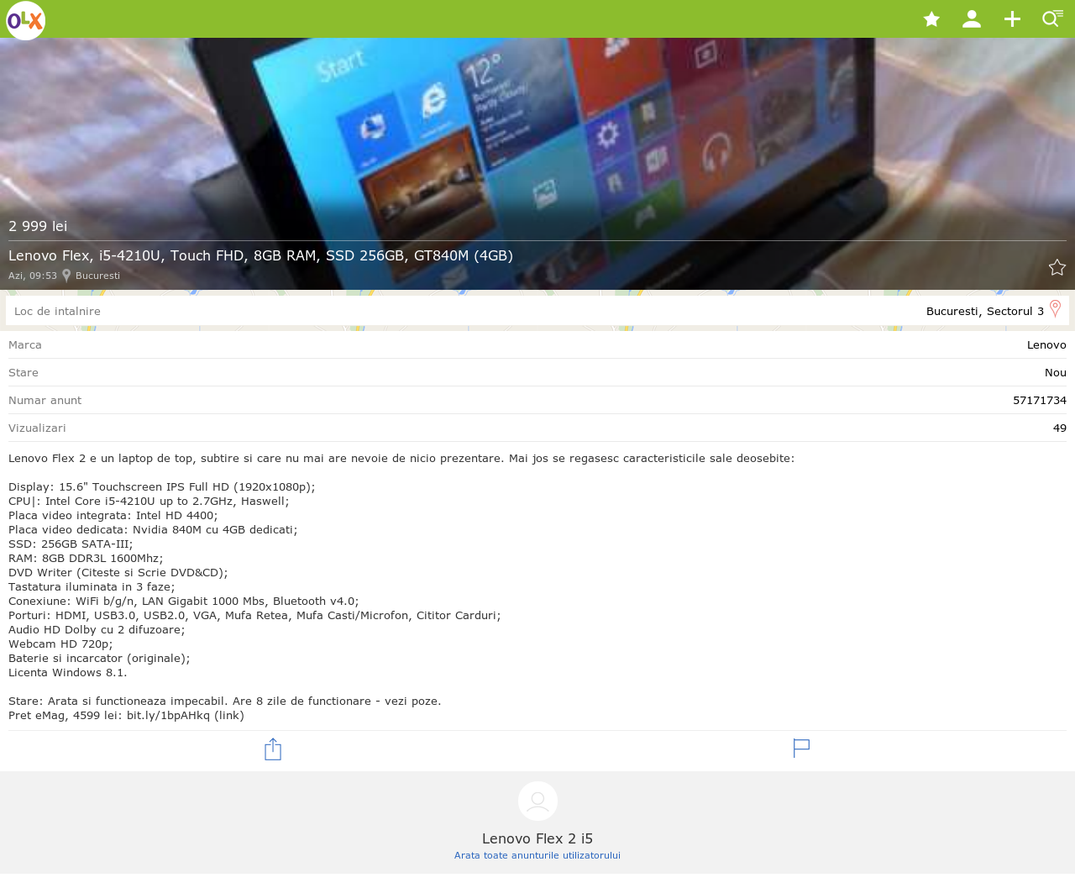Click the CPU Intel Core i5-4210U line
The height and width of the screenshot is (888, 1075).
click(149, 501)
